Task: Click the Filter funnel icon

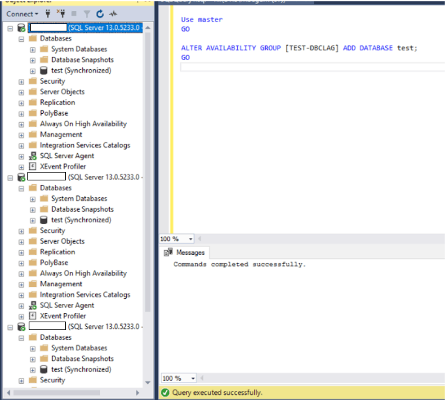Action: pyautogui.click(x=87, y=14)
